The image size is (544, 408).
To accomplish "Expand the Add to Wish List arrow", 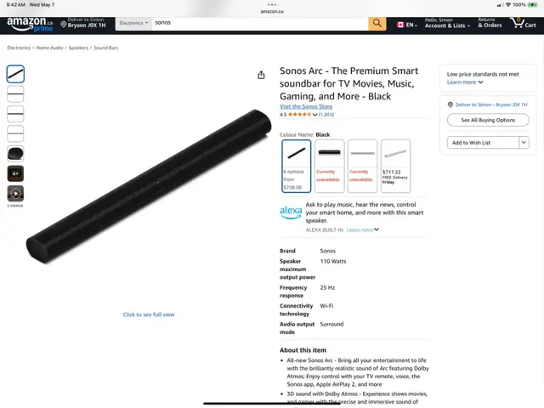I will (524, 142).
